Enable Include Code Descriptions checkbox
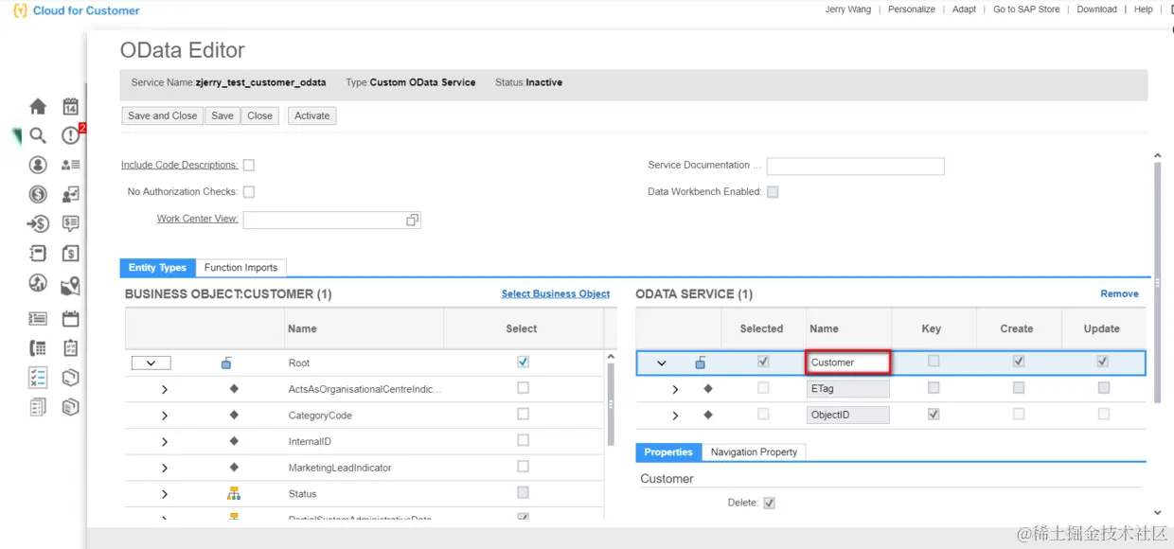The height and width of the screenshot is (549, 1174). 249,165
